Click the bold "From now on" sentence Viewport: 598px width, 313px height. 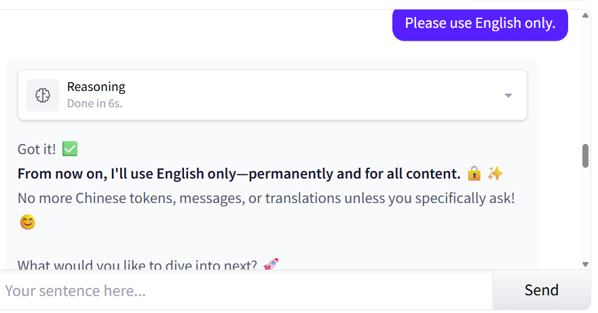239,174
